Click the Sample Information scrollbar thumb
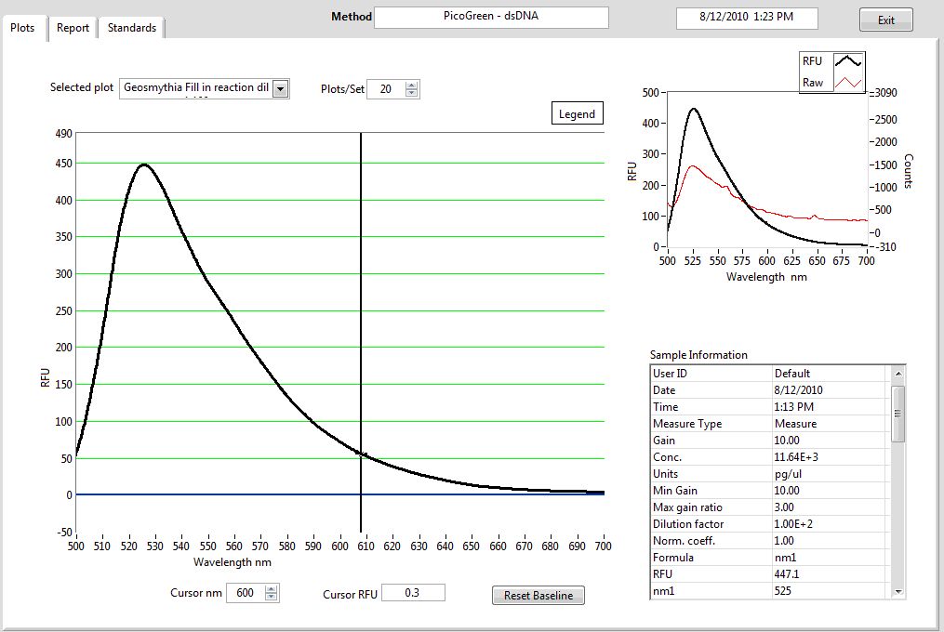This screenshot has height=632, width=944. (897, 413)
